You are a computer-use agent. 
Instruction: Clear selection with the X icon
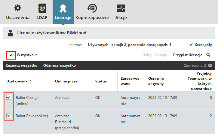[210, 65]
